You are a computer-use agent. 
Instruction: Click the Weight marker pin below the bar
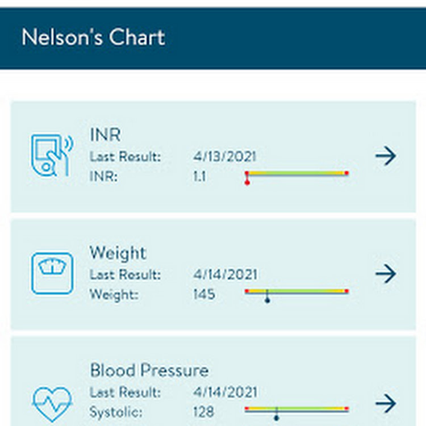coord(268,297)
